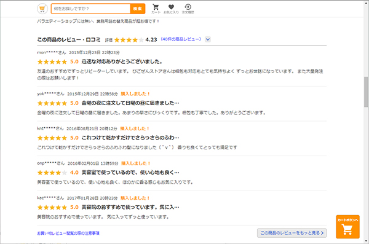Click reviewer name yok*****さん

tap(50, 94)
